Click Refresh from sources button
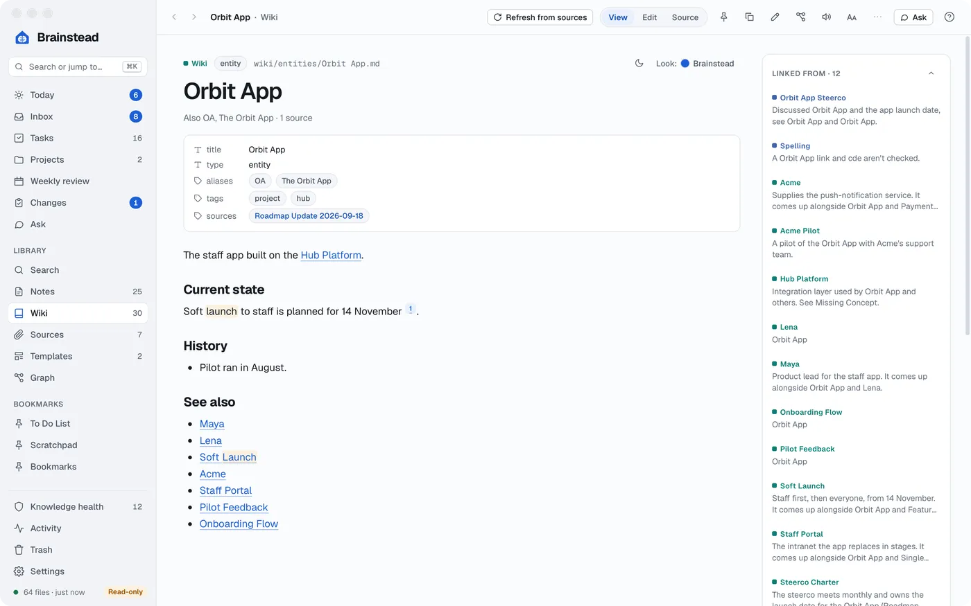 [x=540, y=17]
